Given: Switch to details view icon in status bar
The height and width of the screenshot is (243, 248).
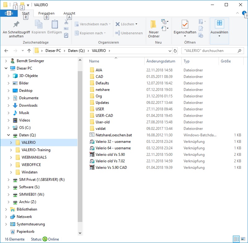Looking at the screenshot, I should [x=237, y=239].
